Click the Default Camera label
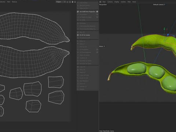This screenshot has width=176, height=132. 159,4
